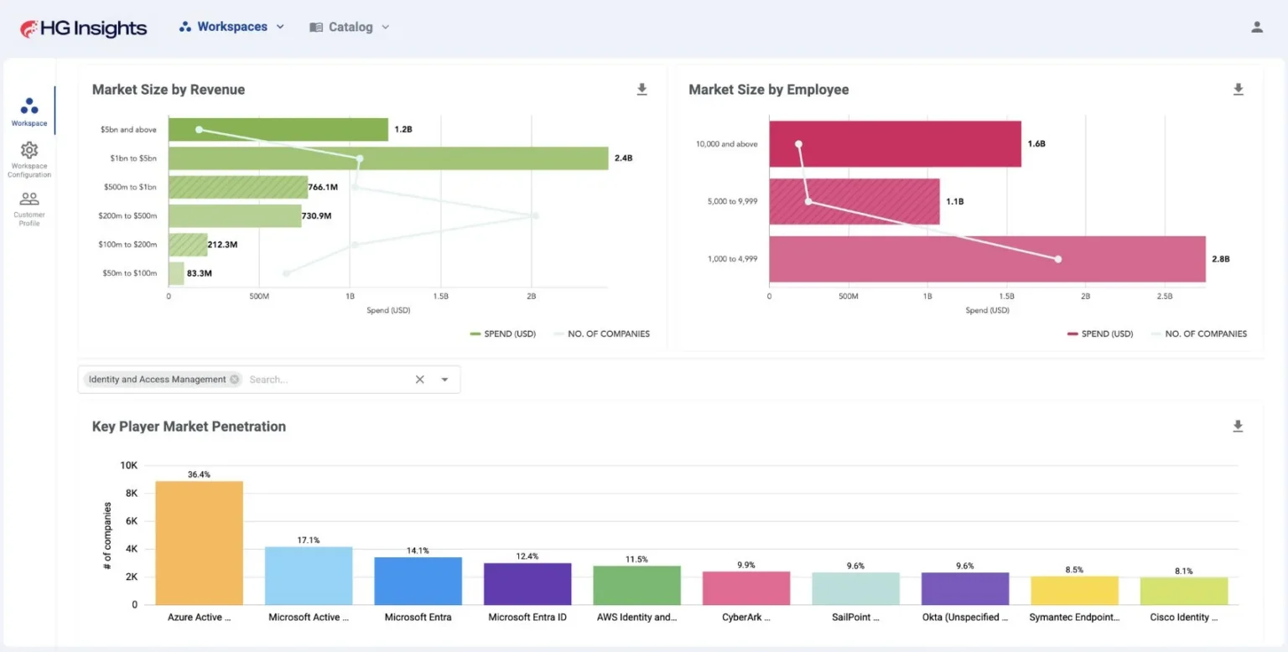The height and width of the screenshot is (652, 1288).
Task: Click the Cisco Identity bar at 8.1%
Action: pyautogui.click(x=1184, y=591)
